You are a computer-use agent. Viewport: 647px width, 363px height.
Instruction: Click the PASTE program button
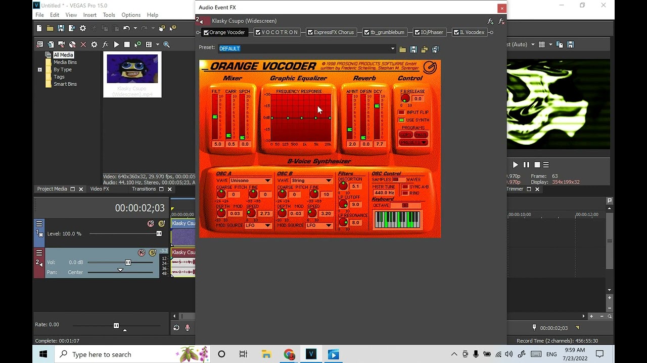[421, 135]
